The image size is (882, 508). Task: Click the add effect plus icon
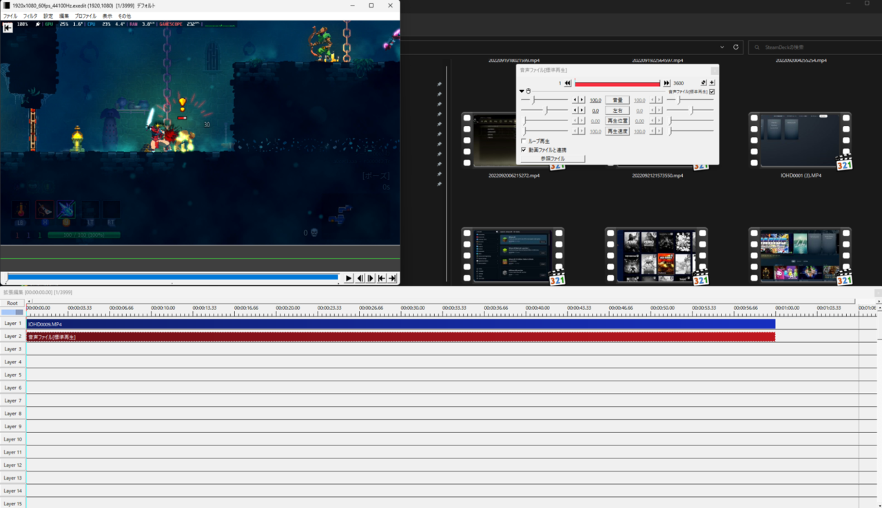click(x=712, y=83)
